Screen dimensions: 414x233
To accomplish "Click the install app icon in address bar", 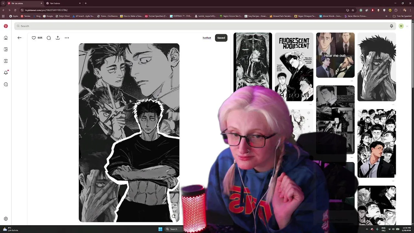I will 347,10.
